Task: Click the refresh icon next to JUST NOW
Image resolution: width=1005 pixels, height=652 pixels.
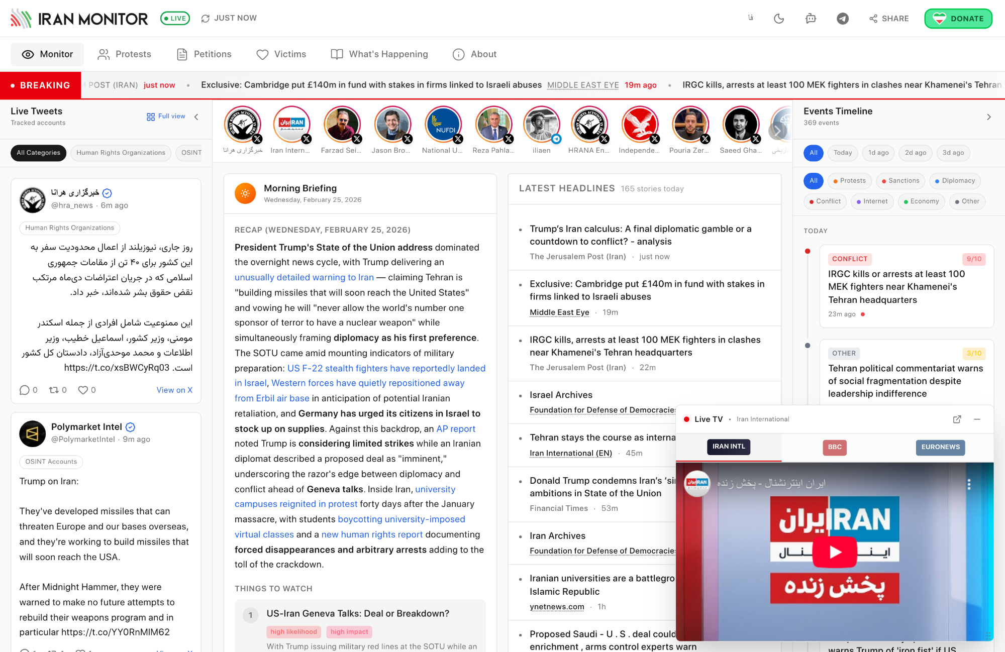Action: (x=205, y=19)
